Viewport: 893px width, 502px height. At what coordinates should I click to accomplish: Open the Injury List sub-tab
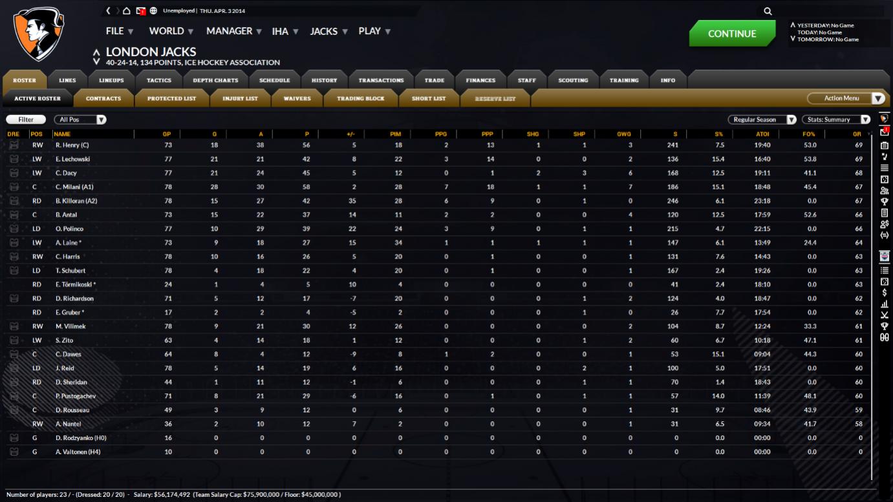[240, 98]
